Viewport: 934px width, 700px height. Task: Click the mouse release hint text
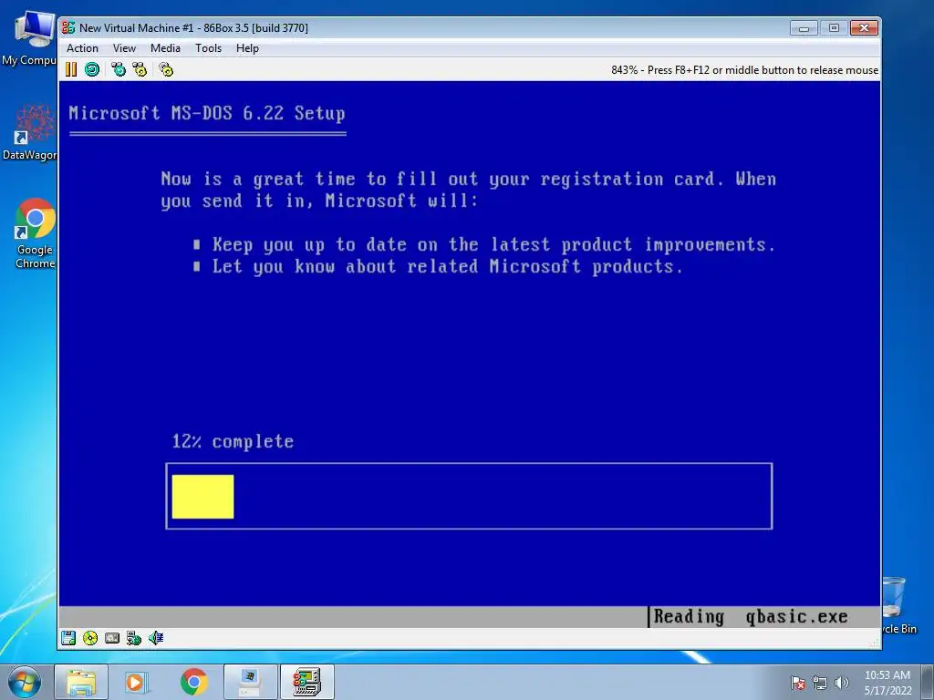pyautogui.click(x=744, y=69)
